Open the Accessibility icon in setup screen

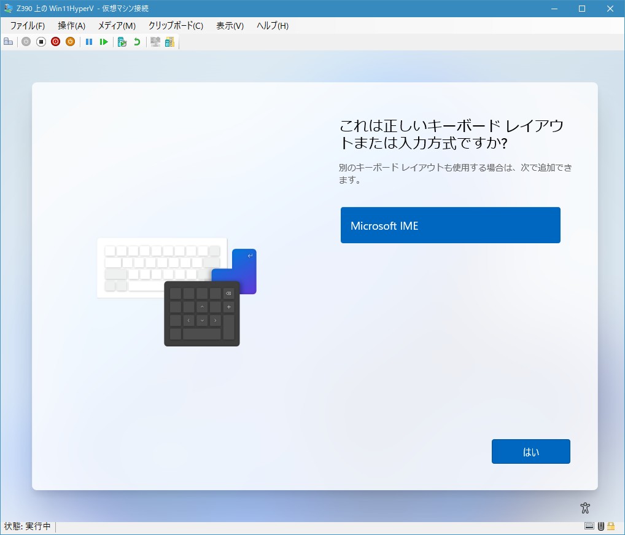coord(584,507)
